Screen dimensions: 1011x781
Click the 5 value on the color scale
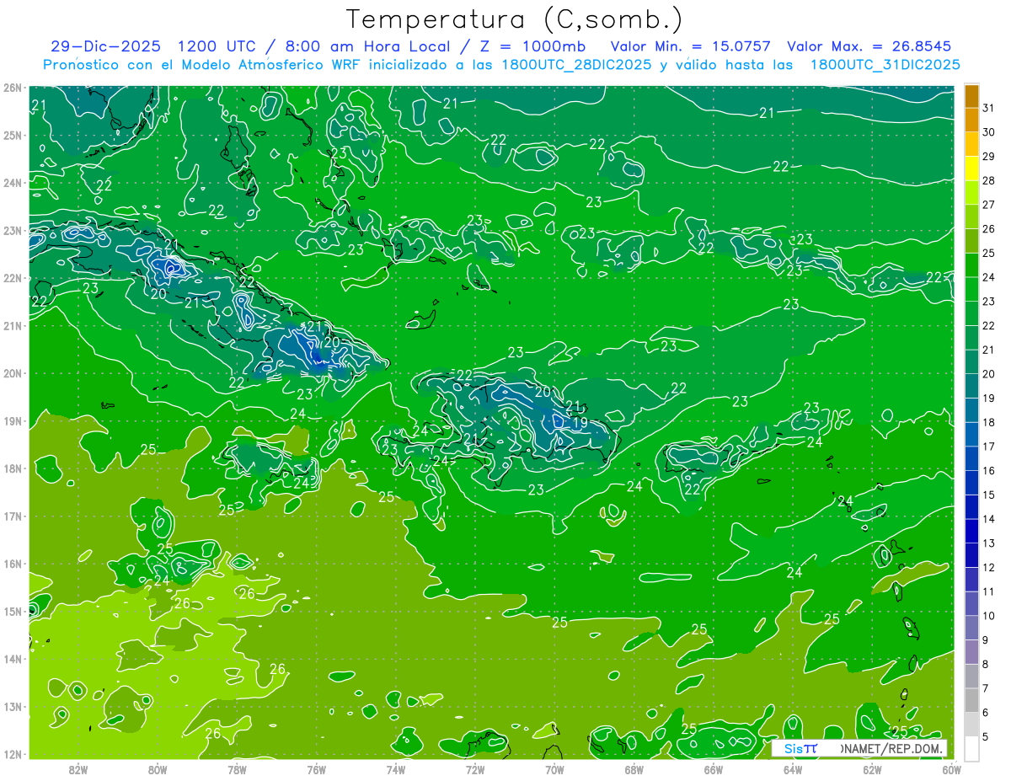tap(986, 736)
